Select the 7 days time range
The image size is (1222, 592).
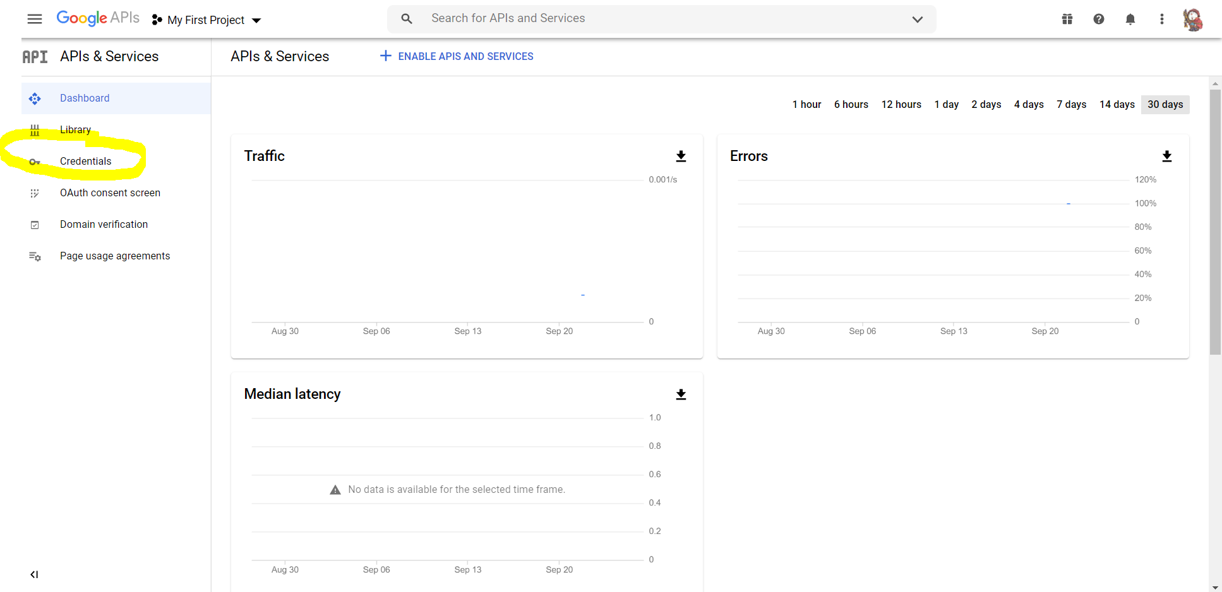pos(1071,105)
